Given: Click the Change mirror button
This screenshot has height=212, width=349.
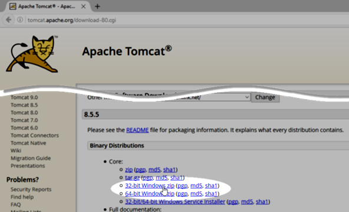Looking at the screenshot, I should tap(265, 97).
